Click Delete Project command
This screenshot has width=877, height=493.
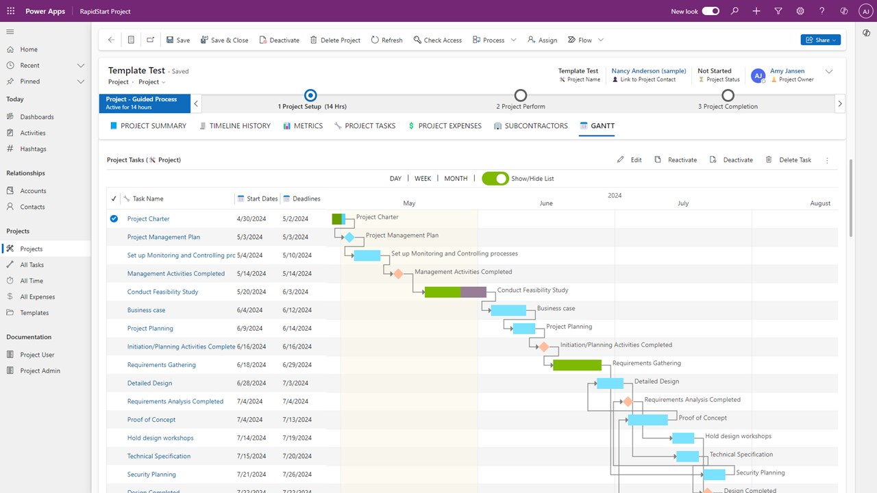tap(335, 40)
